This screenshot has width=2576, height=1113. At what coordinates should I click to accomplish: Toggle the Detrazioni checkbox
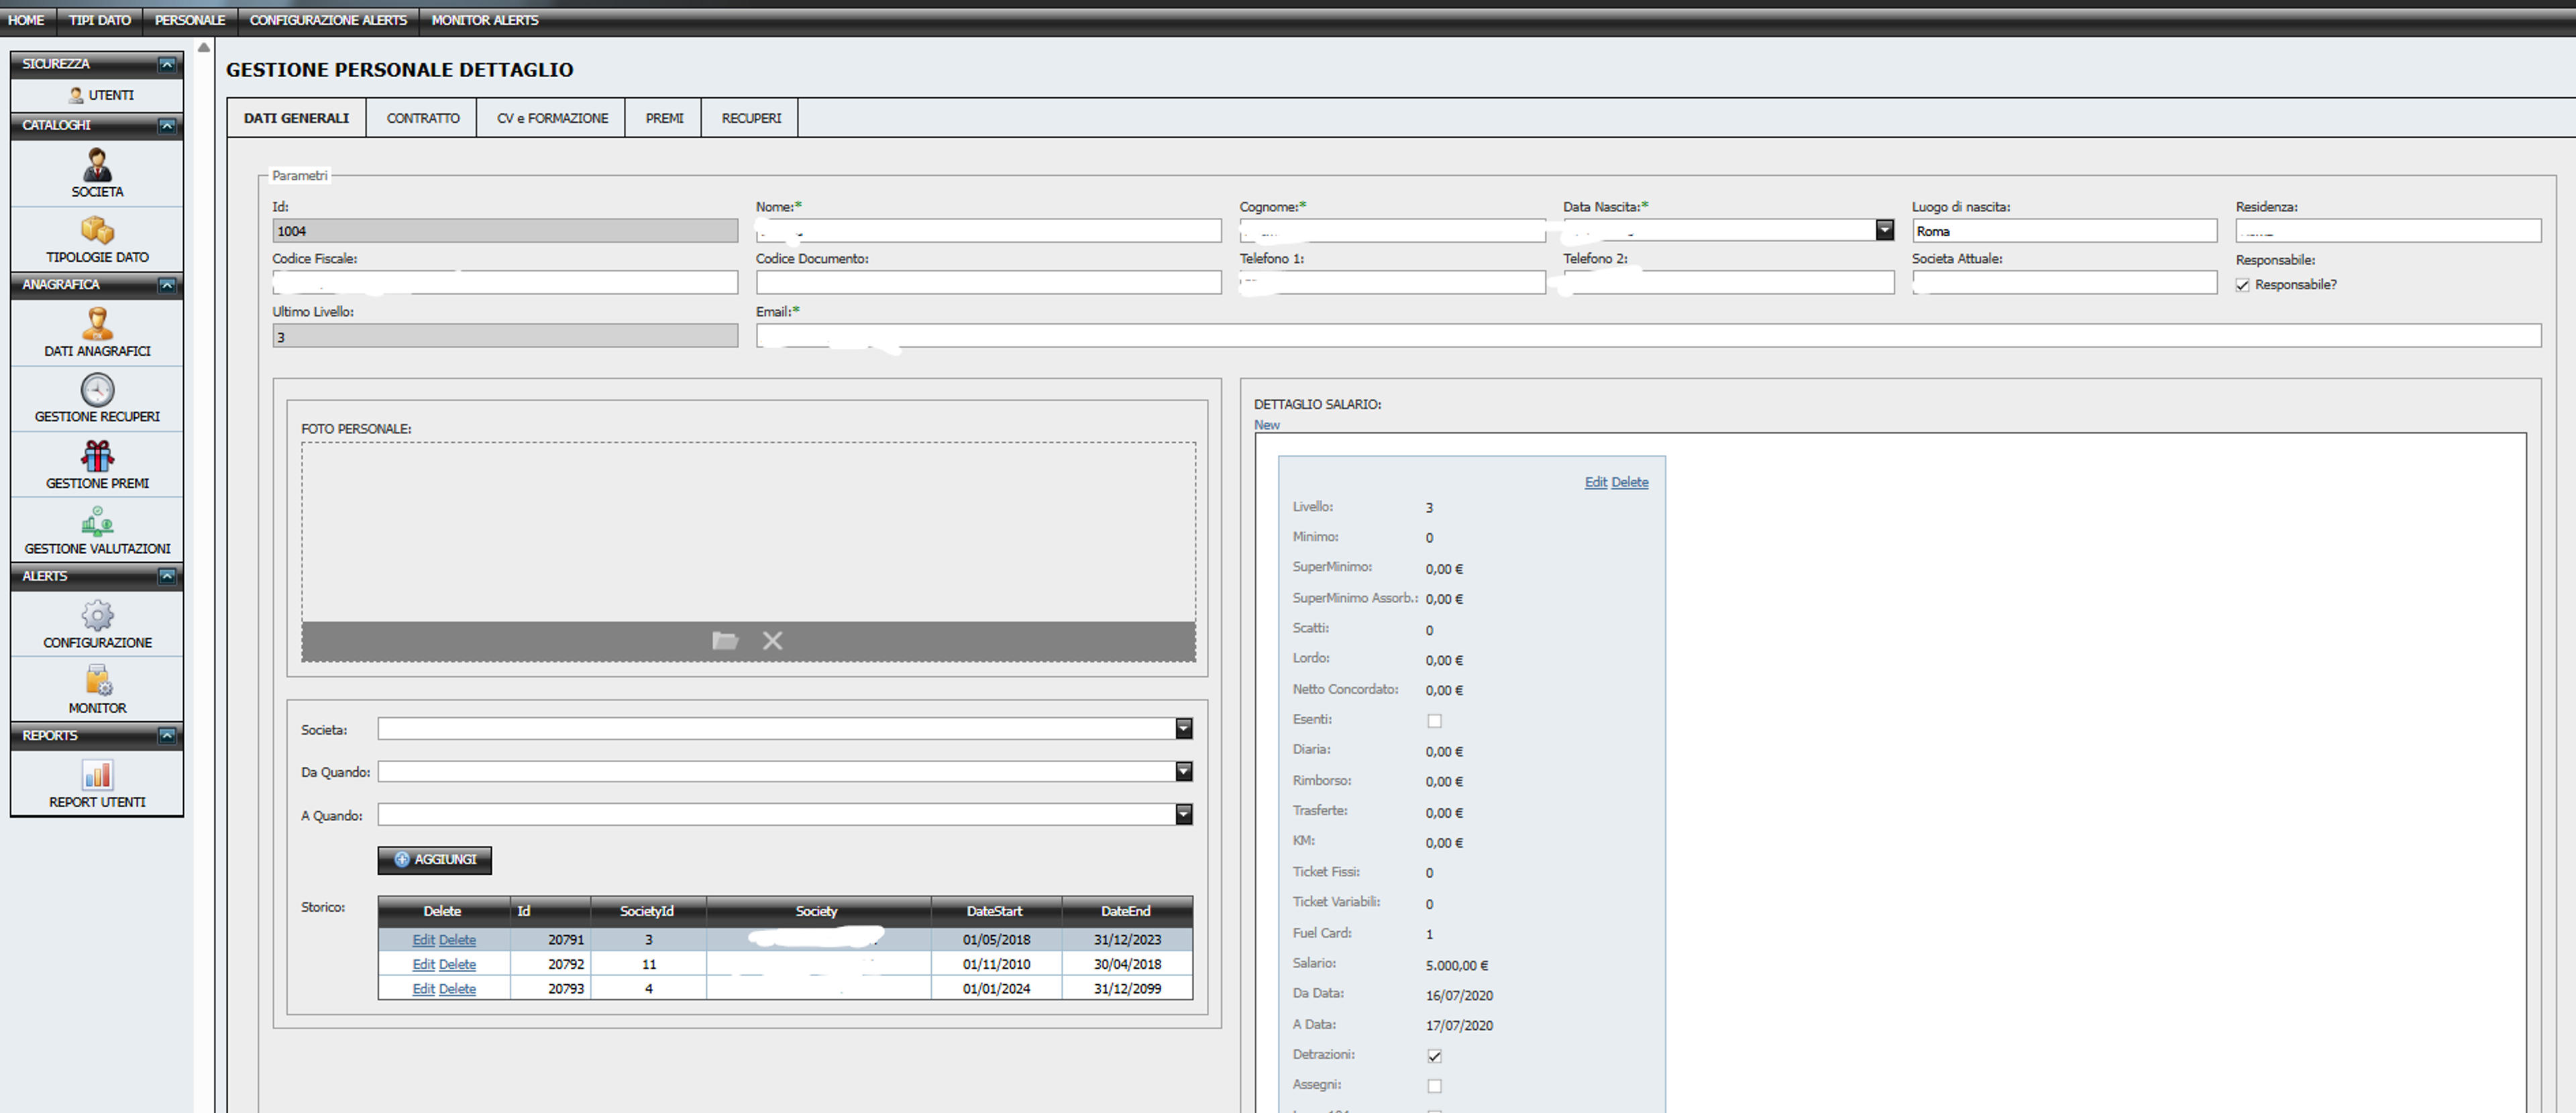tap(1434, 1056)
